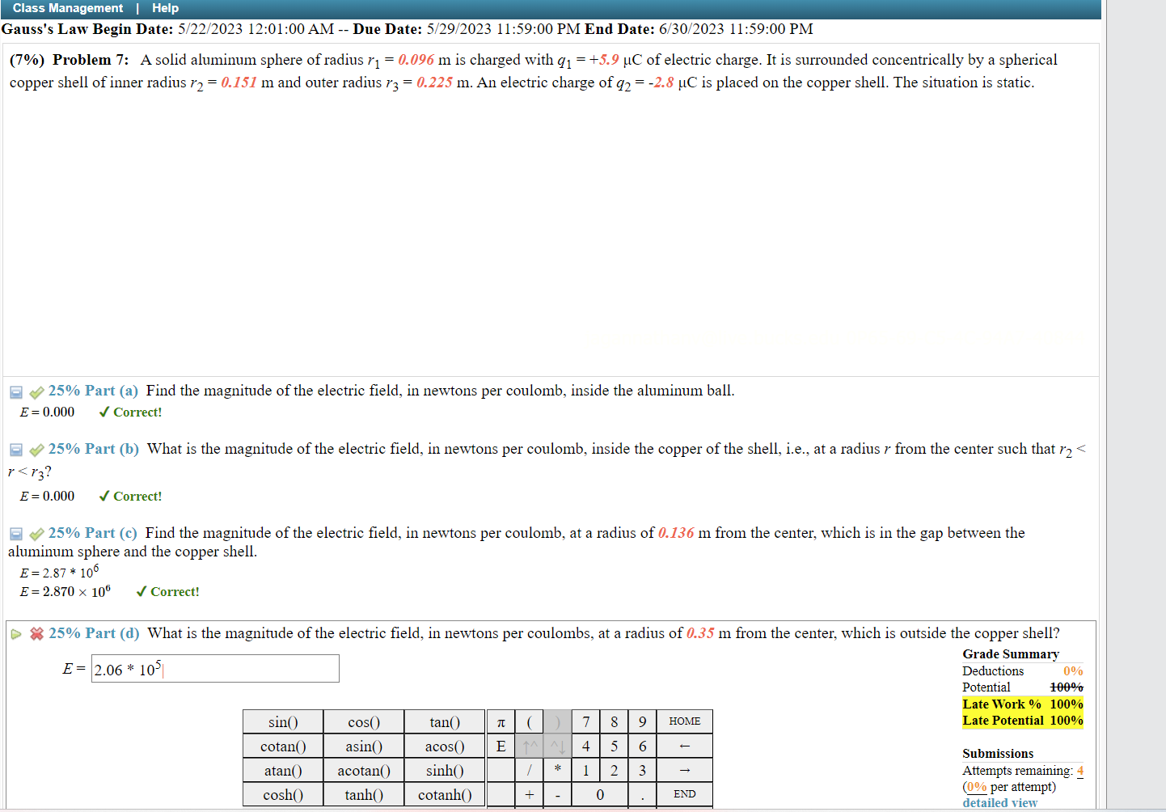The image size is (1166, 812).
Task: Open the detailed view link under Submissions
Action: click(999, 802)
